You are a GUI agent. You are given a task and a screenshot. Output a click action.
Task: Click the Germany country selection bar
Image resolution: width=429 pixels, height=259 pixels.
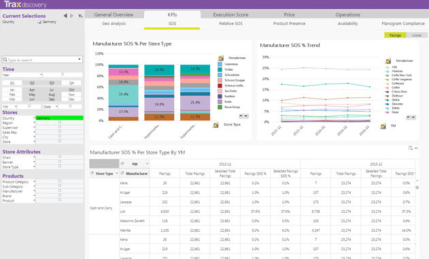click(x=60, y=118)
